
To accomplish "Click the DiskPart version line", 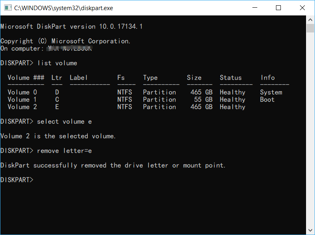I will (x=72, y=26).
